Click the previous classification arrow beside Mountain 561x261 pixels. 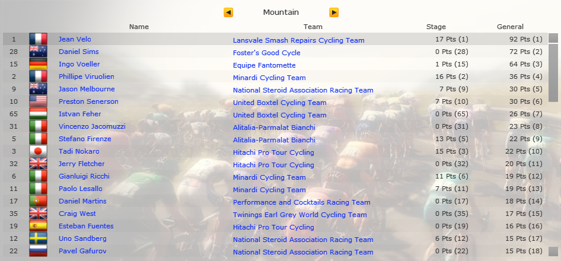pyautogui.click(x=228, y=12)
